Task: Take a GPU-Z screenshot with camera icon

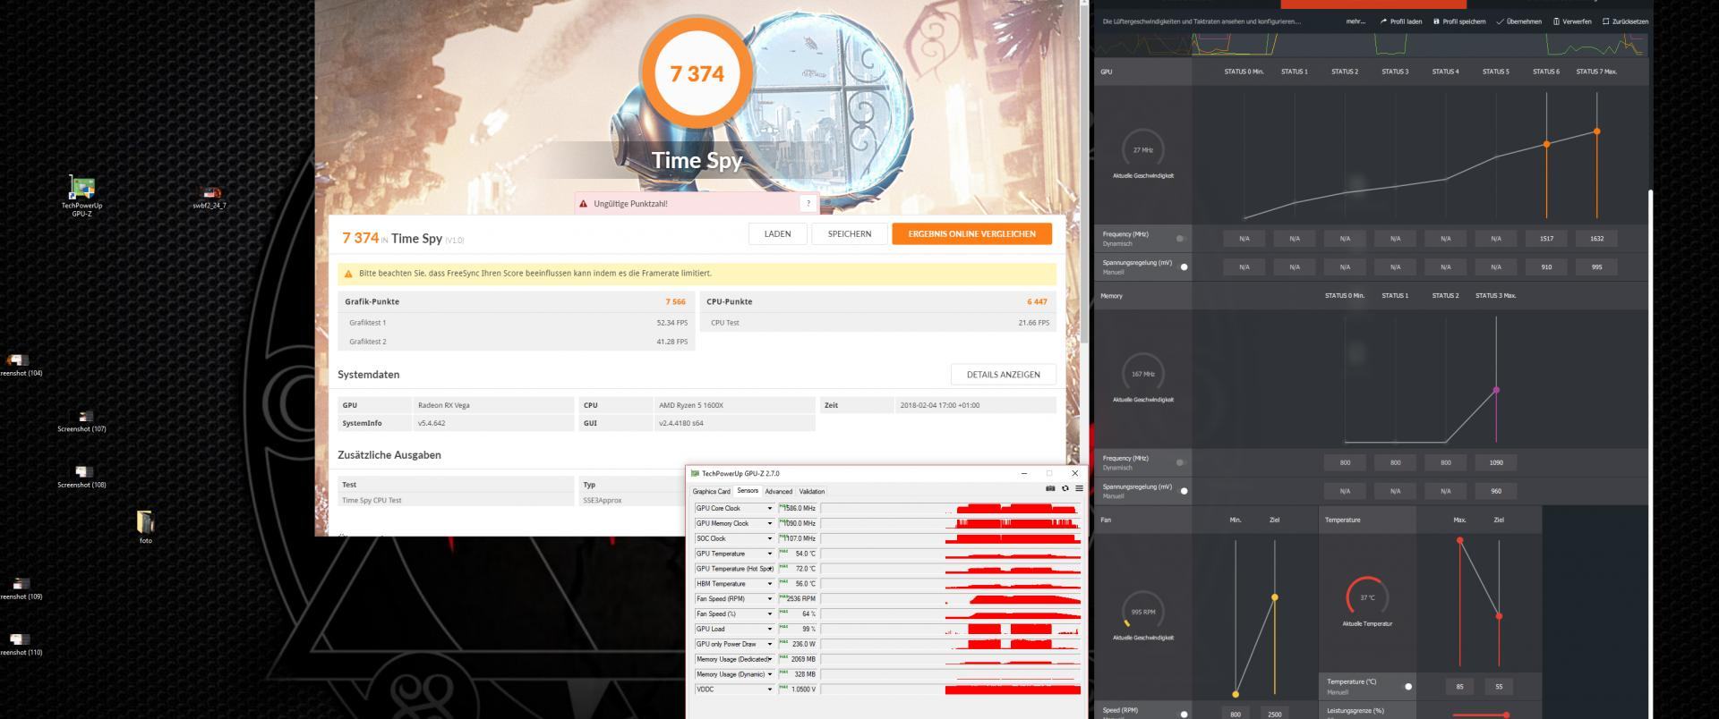Action: point(1050,488)
